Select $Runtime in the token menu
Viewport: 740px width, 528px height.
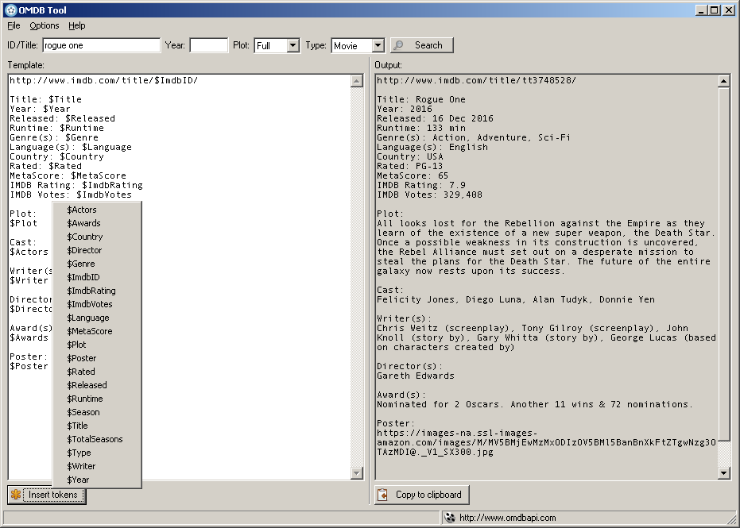tap(97, 399)
